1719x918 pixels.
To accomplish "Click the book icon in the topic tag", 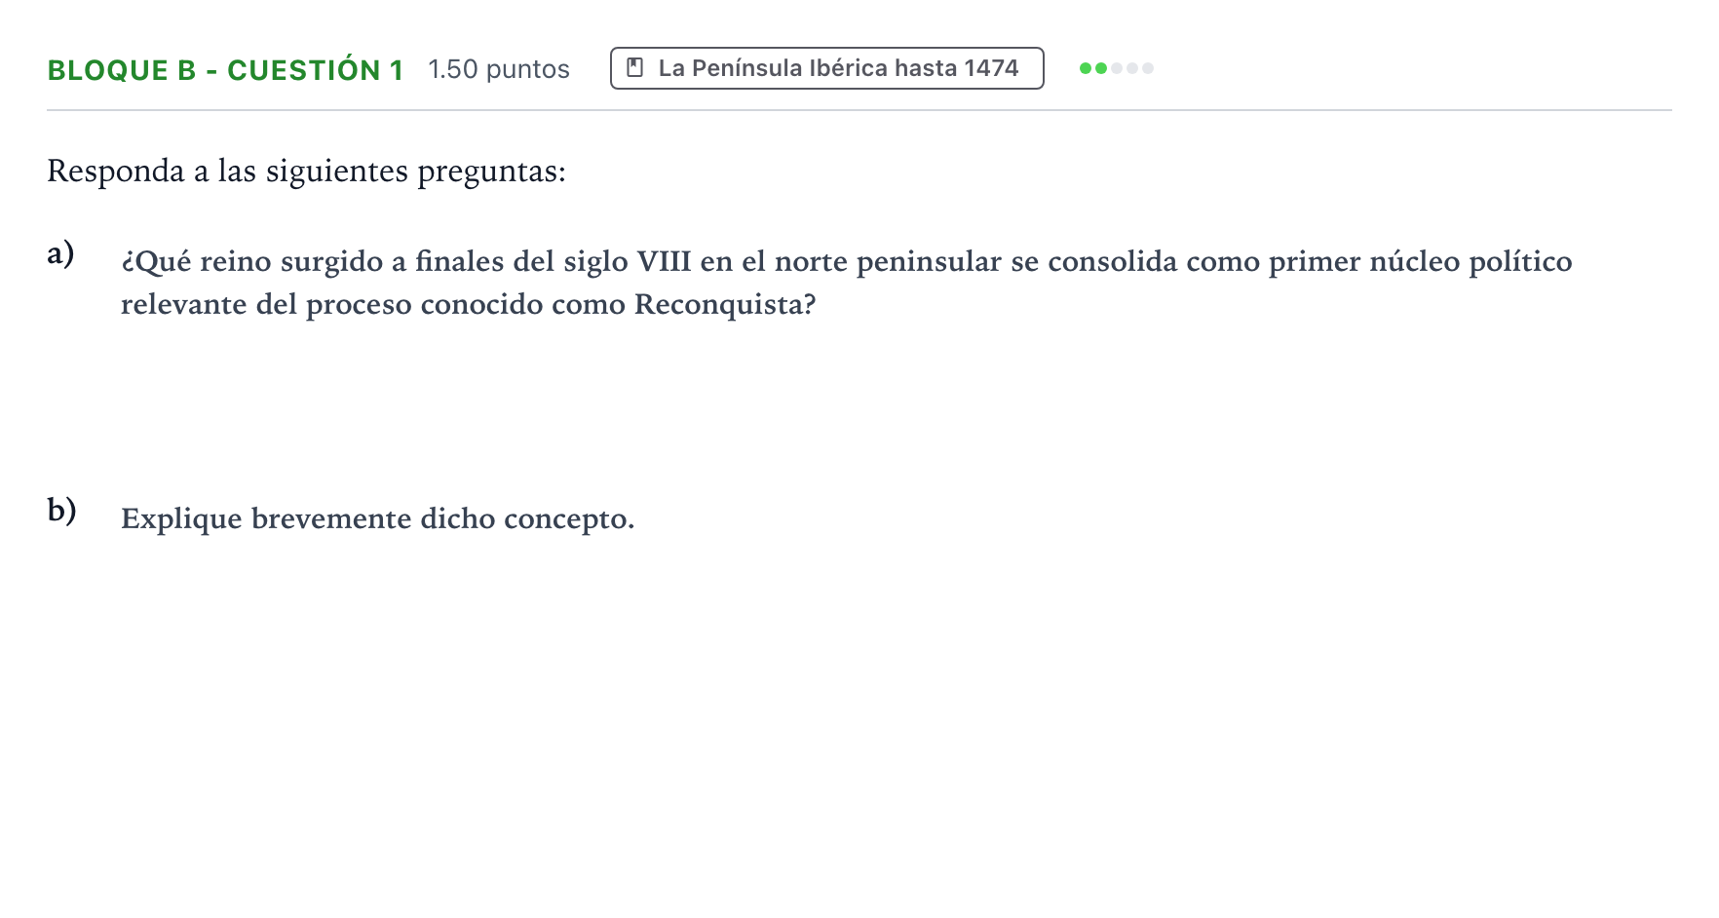I will tap(634, 68).
